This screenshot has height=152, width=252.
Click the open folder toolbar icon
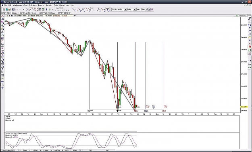(x=10, y=10)
